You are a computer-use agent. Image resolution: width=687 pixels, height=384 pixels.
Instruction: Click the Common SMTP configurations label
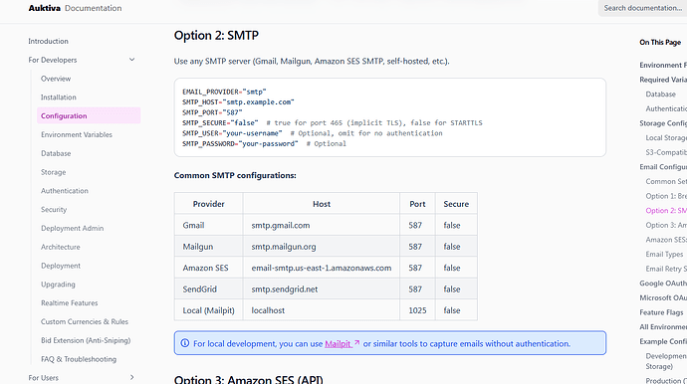pos(235,175)
